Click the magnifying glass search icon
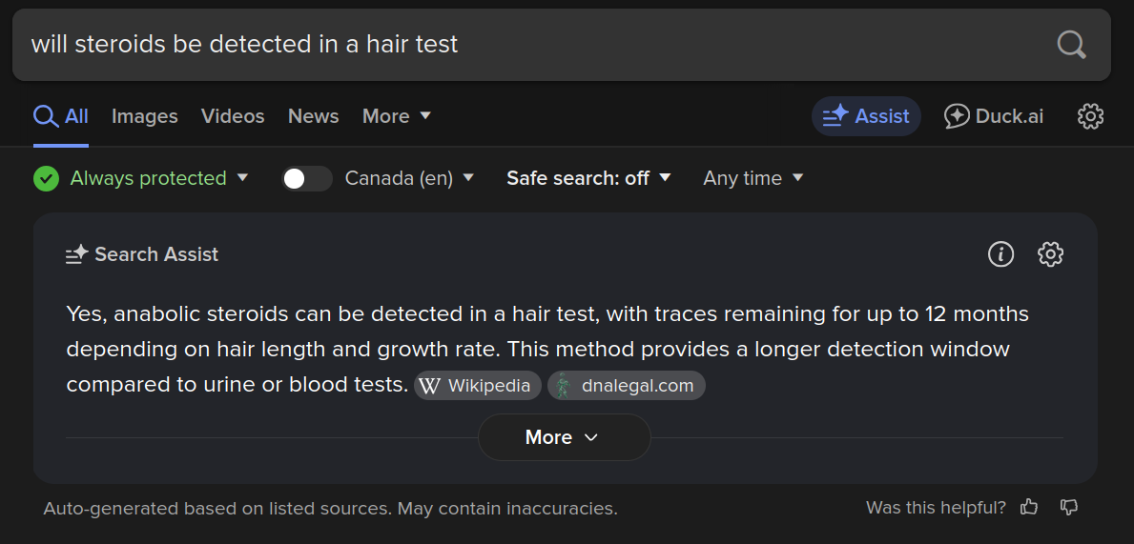Image resolution: width=1134 pixels, height=544 pixels. coord(1071,45)
